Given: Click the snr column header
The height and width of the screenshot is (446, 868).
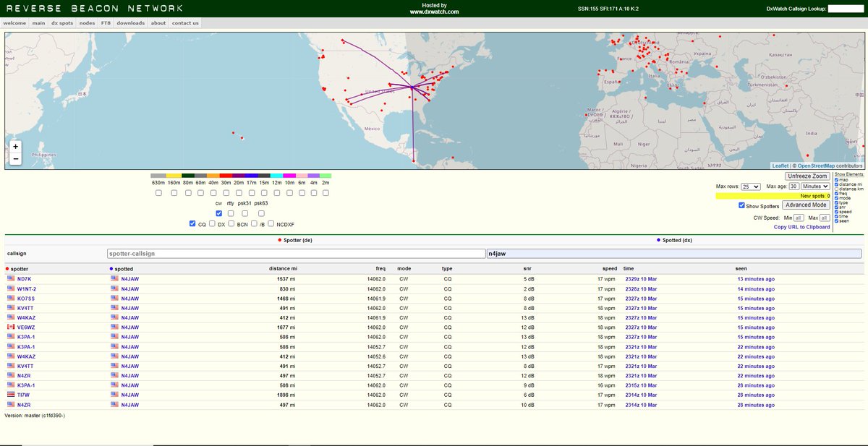Looking at the screenshot, I should [x=527, y=268].
